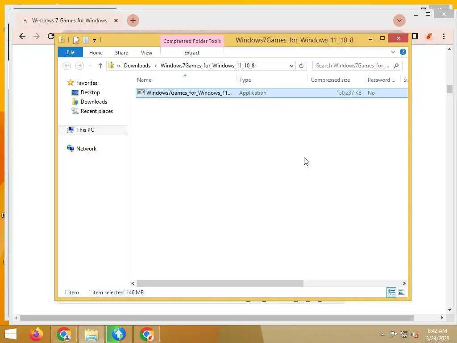Click Downloads in the address breadcrumb
457x343 pixels.
coord(137,66)
